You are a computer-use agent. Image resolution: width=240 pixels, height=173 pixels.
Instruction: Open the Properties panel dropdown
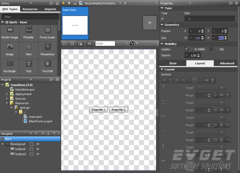[x=190, y=3]
